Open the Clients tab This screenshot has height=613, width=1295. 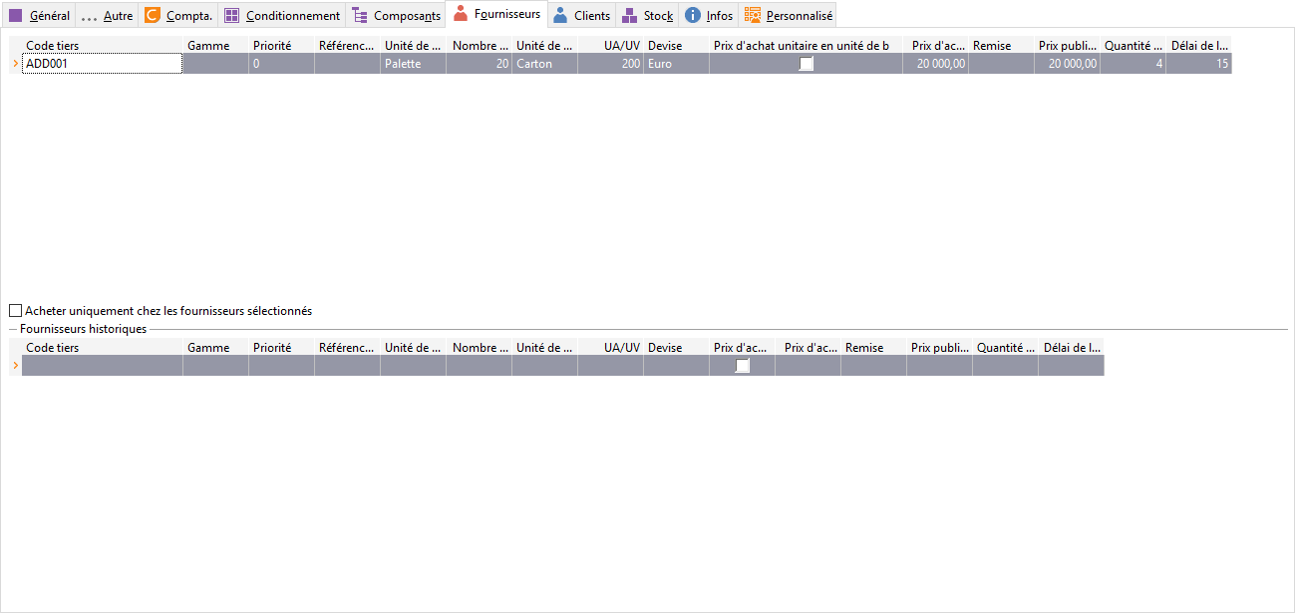[581, 15]
